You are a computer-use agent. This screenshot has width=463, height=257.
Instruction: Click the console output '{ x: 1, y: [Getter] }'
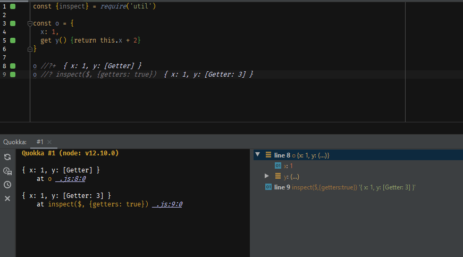tap(61, 170)
